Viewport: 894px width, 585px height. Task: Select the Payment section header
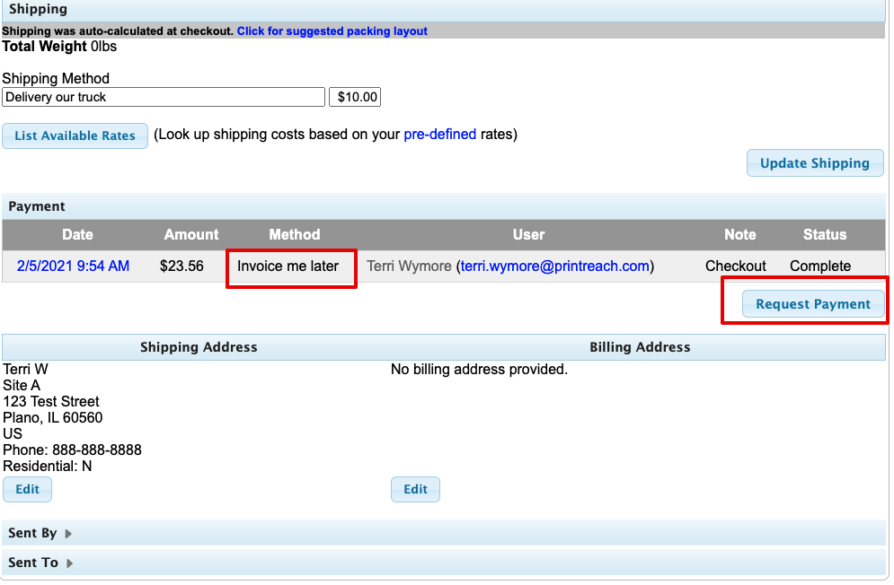click(444, 206)
